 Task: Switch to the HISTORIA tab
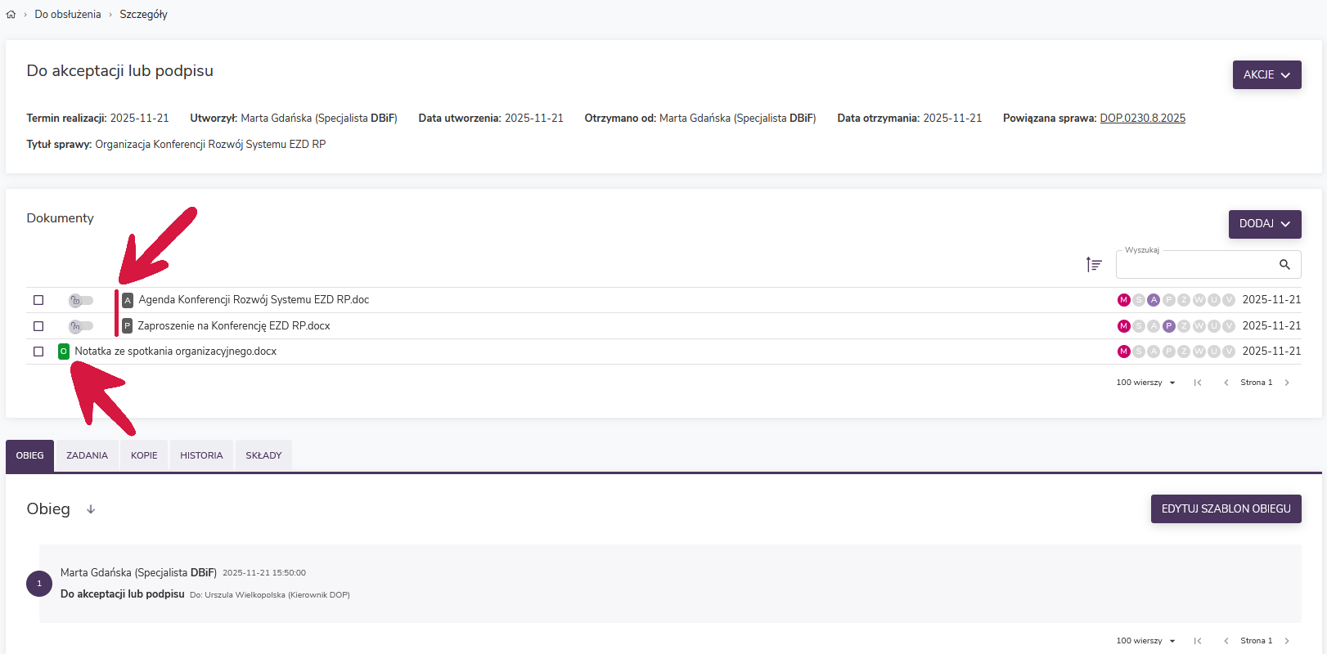pos(201,456)
